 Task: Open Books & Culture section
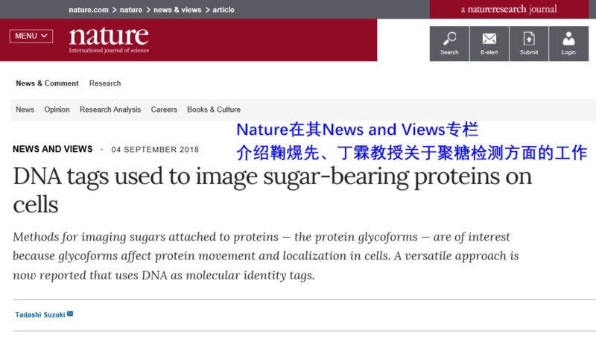pos(214,110)
